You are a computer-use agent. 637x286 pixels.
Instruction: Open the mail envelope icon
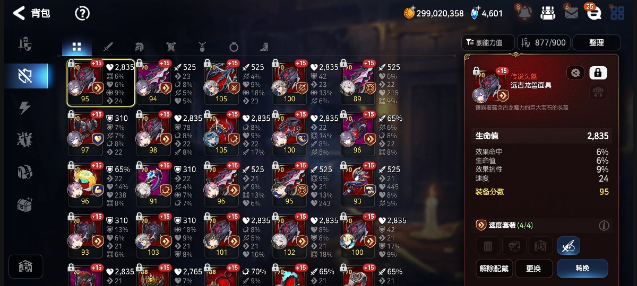click(571, 13)
